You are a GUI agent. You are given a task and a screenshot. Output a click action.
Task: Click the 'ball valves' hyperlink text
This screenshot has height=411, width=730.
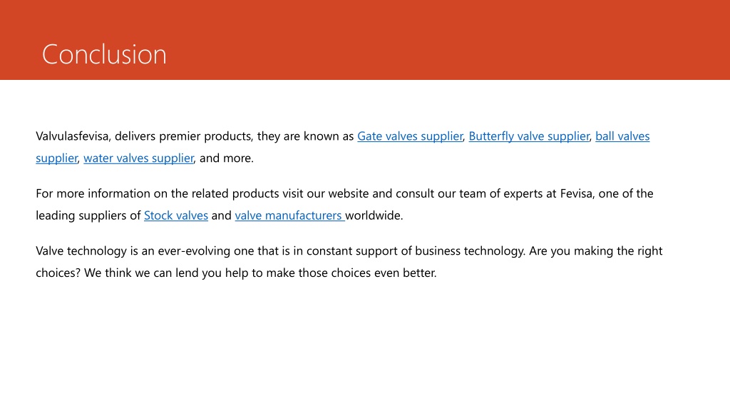point(622,136)
